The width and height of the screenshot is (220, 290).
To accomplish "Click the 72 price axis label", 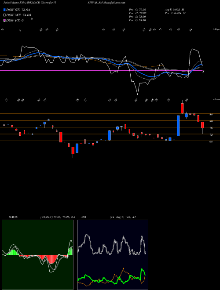I will tap(211, 135).
